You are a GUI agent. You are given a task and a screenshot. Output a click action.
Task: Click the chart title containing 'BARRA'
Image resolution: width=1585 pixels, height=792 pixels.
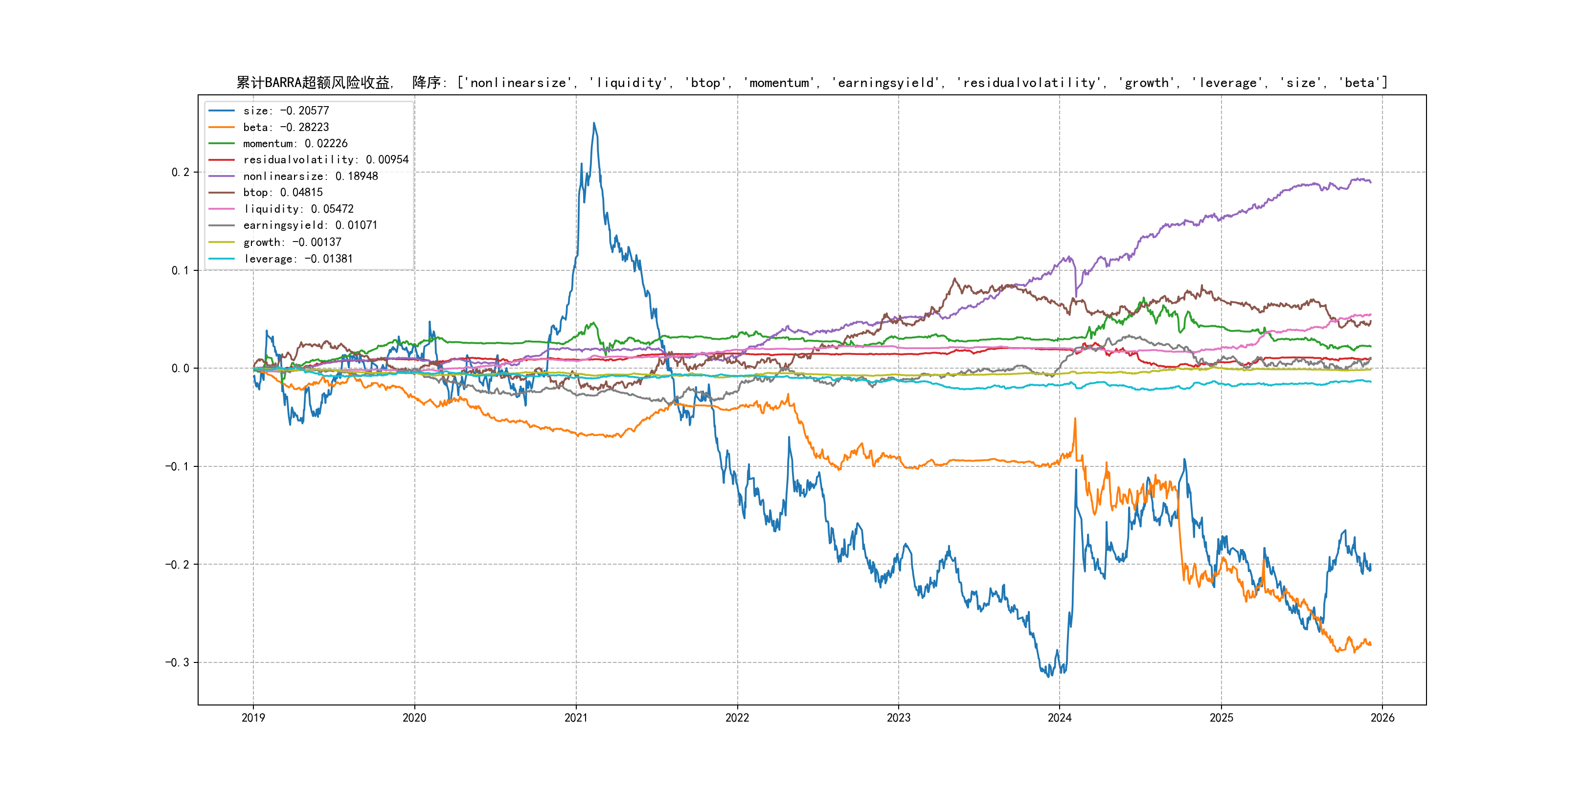click(x=812, y=83)
